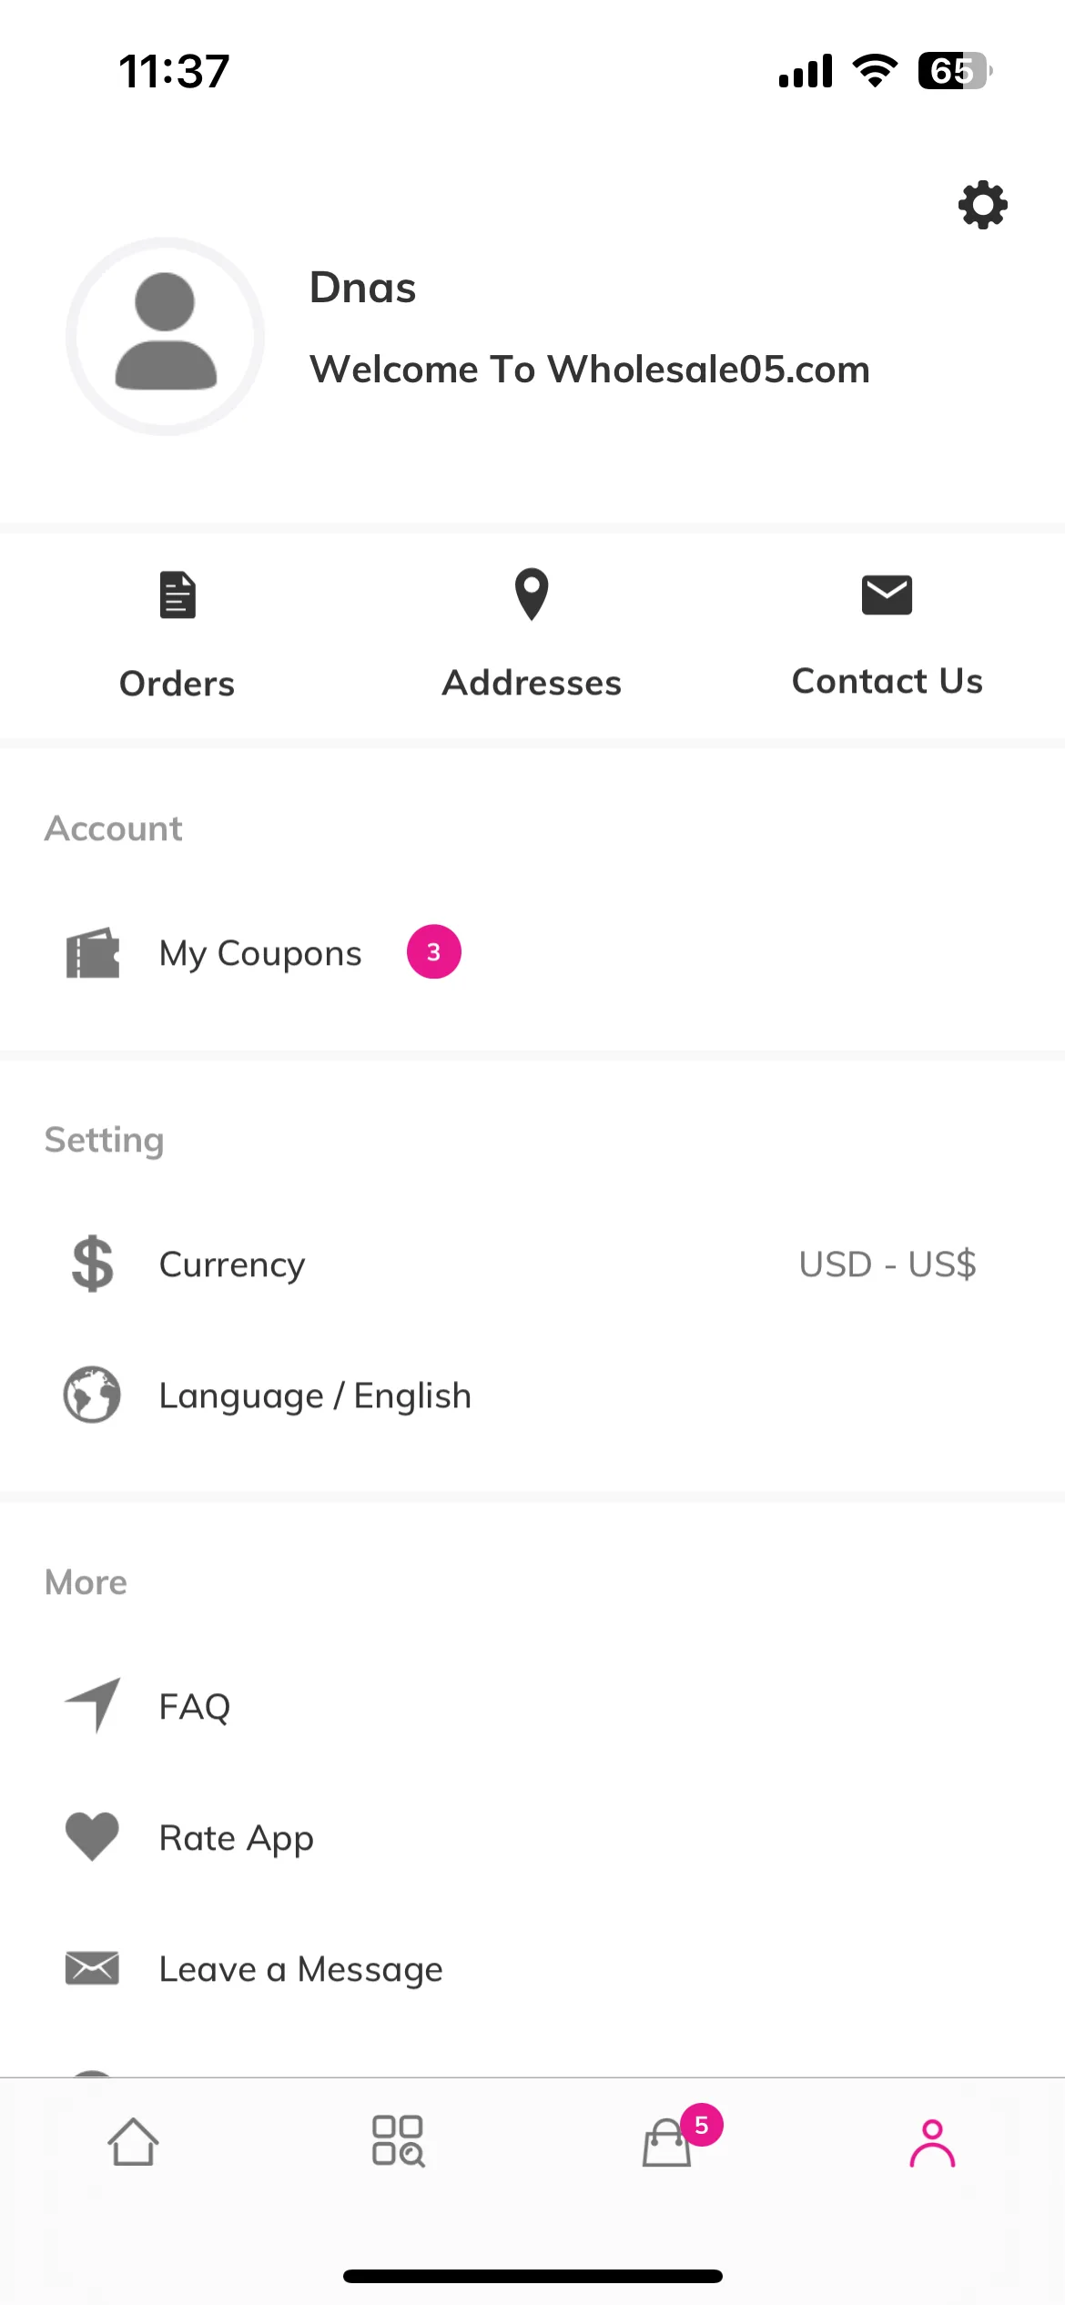Image resolution: width=1065 pixels, height=2305 pixels.
Task: Tap the pink coupon count badge
Action: pyautogui.click(x=434, y=952)
